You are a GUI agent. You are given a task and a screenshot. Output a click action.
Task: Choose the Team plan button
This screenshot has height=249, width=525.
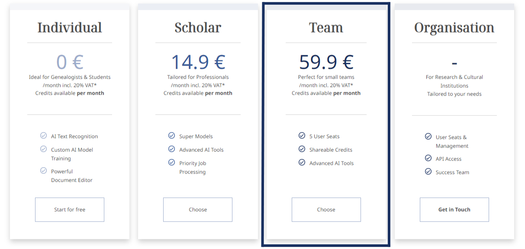coord(326,210)
